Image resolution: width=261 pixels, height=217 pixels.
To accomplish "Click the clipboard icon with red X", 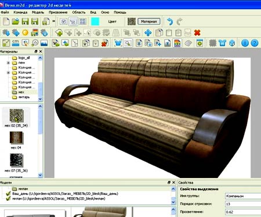I will point(104,43).
